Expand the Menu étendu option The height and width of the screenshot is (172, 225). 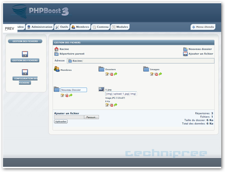point(203,27)
